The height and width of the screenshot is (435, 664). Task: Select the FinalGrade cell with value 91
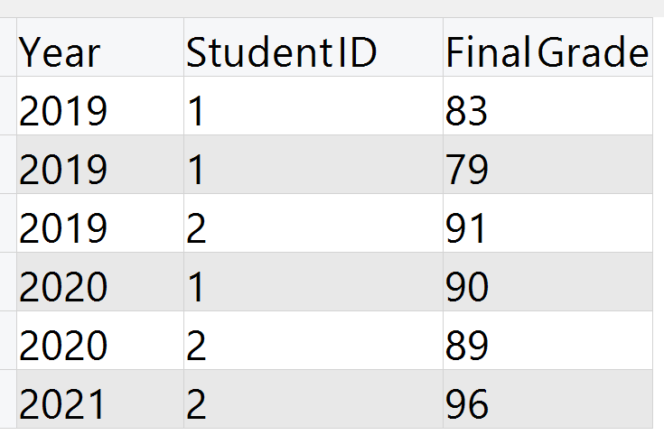point(548,224)
